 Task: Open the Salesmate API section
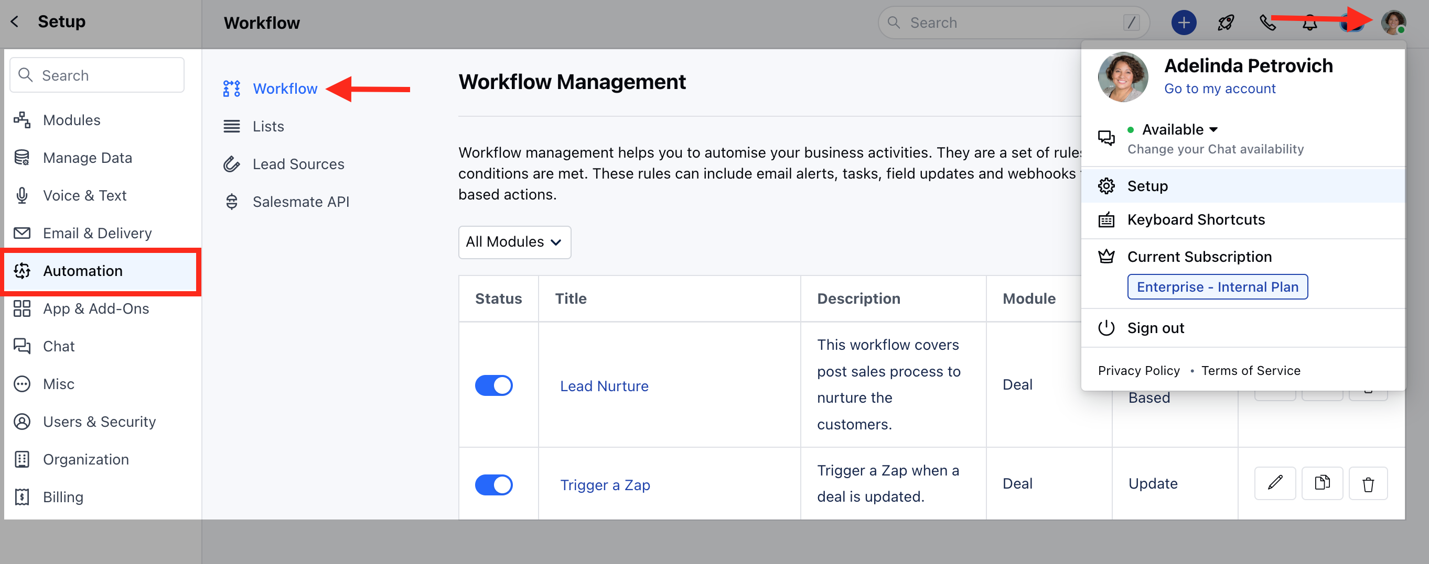coord(301,201)
